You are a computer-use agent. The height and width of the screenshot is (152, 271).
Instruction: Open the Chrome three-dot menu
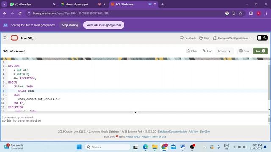(266, 13)
